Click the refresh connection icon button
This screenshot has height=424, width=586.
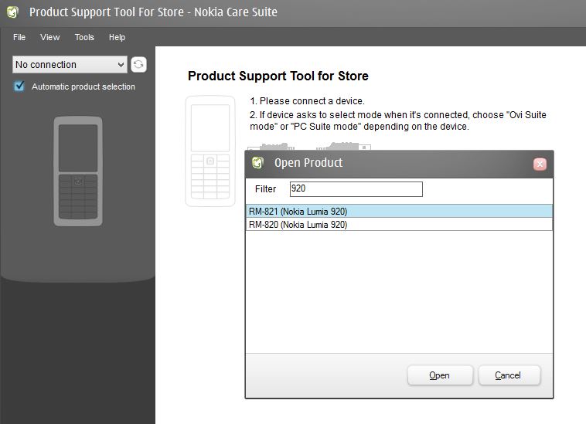(138, 65)
